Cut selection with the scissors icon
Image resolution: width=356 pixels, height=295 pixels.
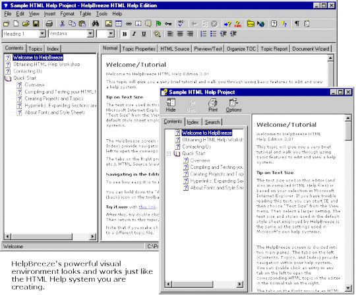[x=62, y=24]
